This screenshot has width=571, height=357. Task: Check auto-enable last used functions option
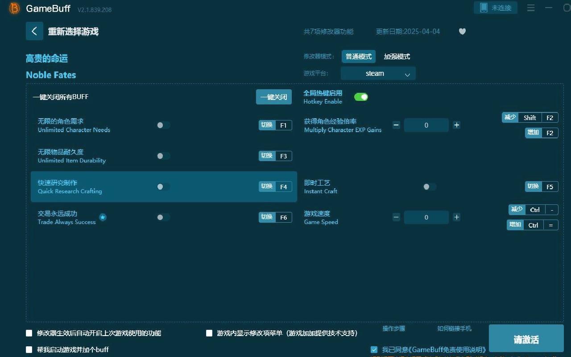click(29, 333)
